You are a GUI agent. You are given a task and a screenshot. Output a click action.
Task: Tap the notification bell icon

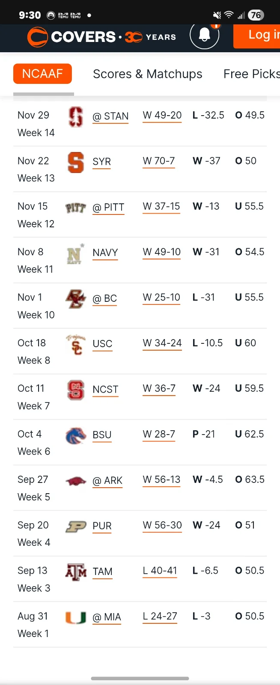205,35
